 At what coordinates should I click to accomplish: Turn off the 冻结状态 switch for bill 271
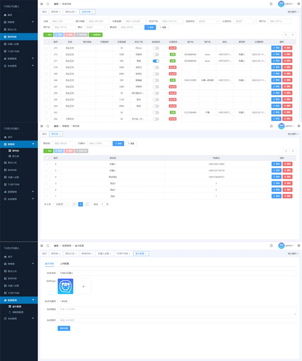(156, 61)
